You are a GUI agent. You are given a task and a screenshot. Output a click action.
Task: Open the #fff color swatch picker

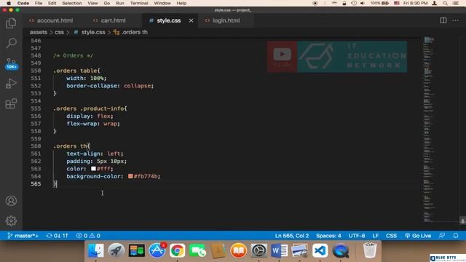(93, 168)
